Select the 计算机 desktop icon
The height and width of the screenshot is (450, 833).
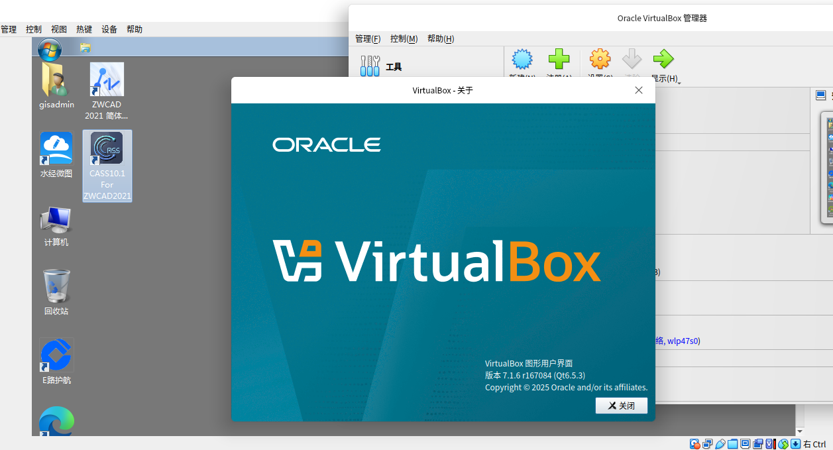coord(56,227)
